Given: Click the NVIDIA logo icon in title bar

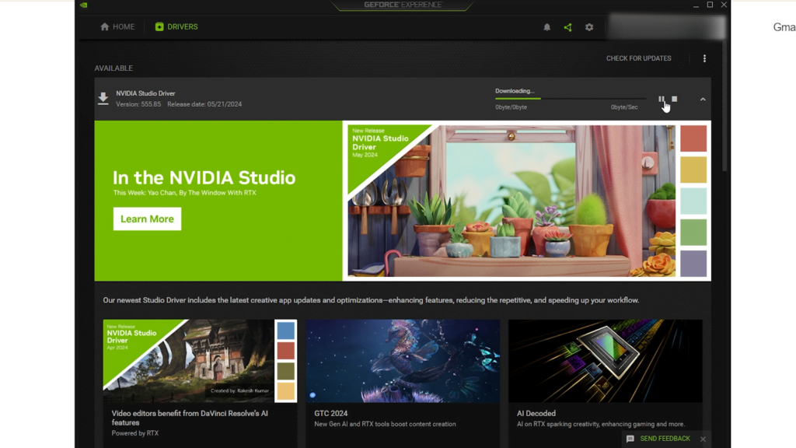Looking at the screenshot, I should [x=84, y=5].
